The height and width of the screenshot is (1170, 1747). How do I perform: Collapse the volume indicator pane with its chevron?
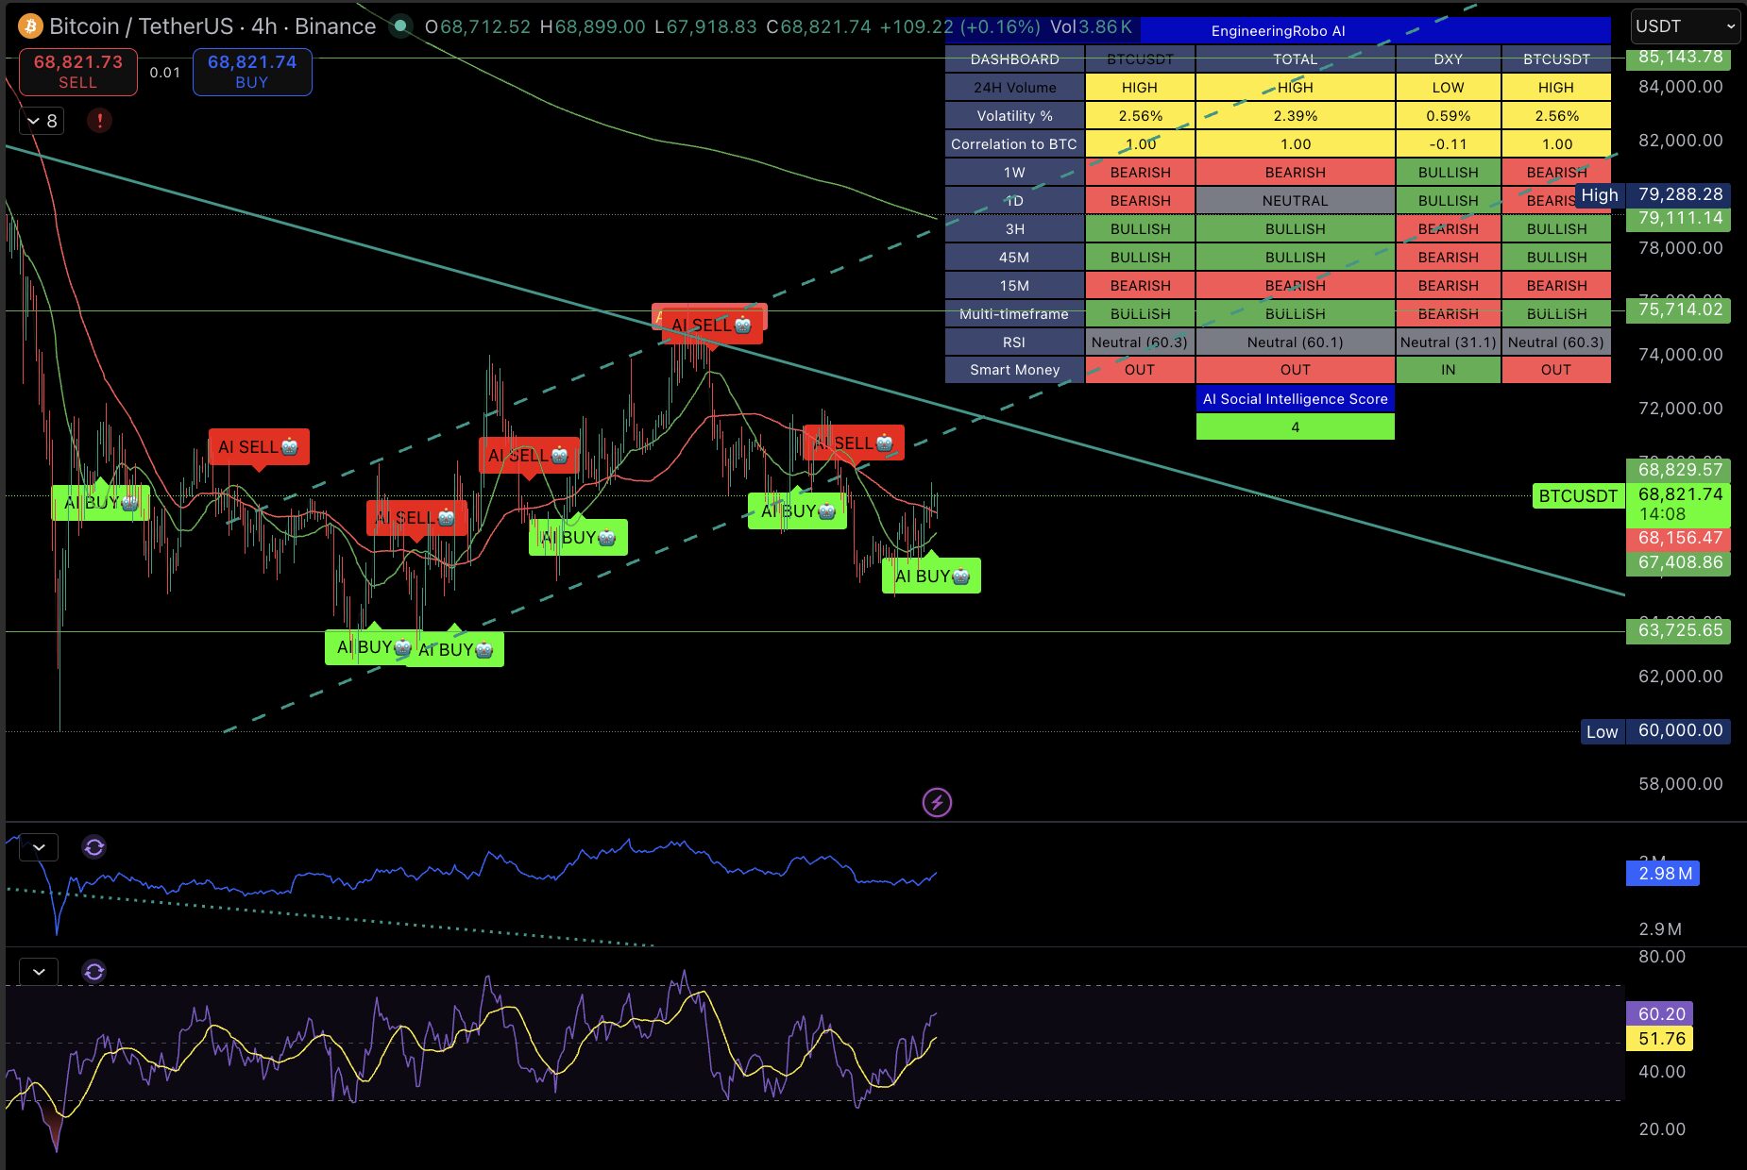38,847
